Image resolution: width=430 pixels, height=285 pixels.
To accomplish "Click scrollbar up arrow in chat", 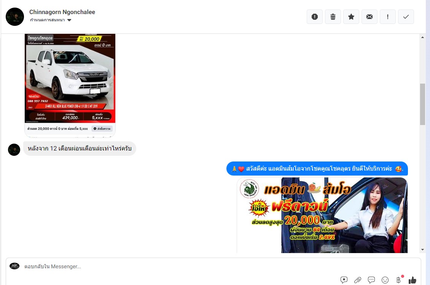I will pos(423,38).
